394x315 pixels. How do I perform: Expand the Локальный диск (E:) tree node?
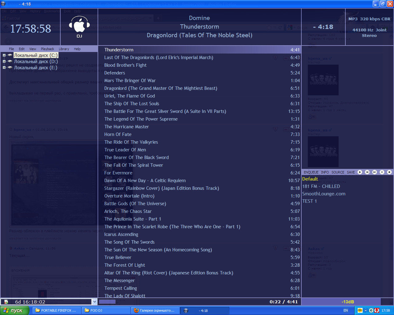point(4,68)
